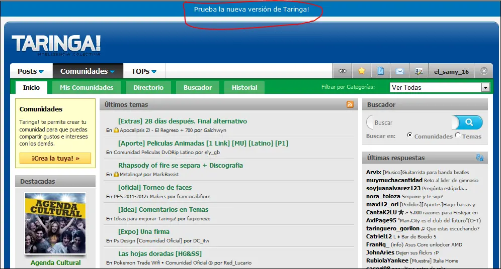Image resolution: width=501 pixels, height=269 pixels.
Task: Open Las hojas doradas [HG&SS] topic
Action: [x=160, y=254]
